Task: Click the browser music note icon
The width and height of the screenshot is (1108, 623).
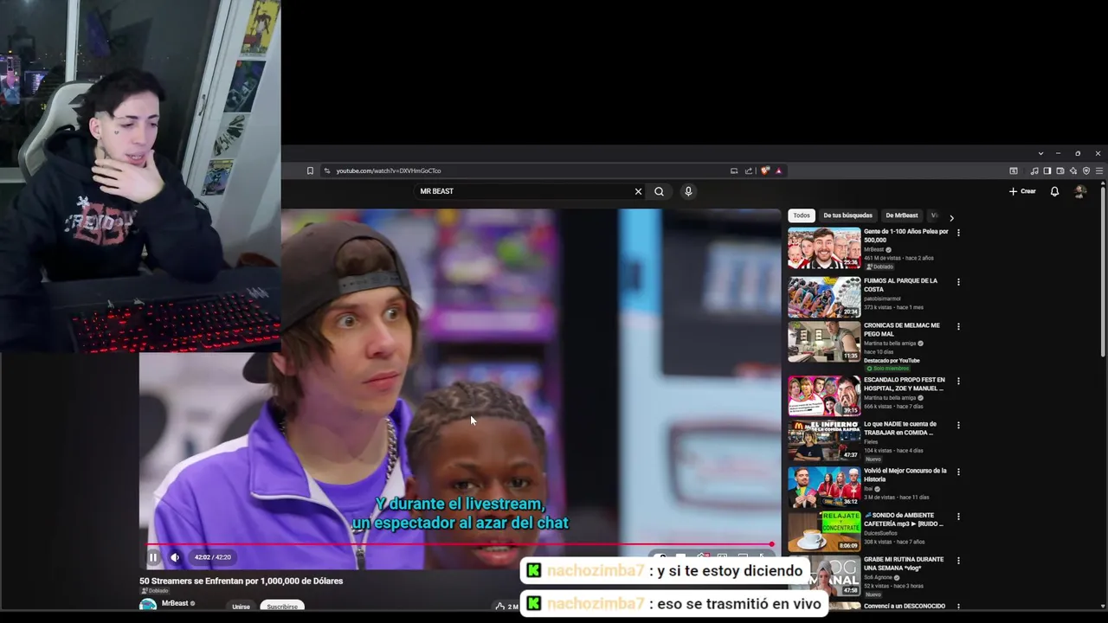Action: point(1034,171)
